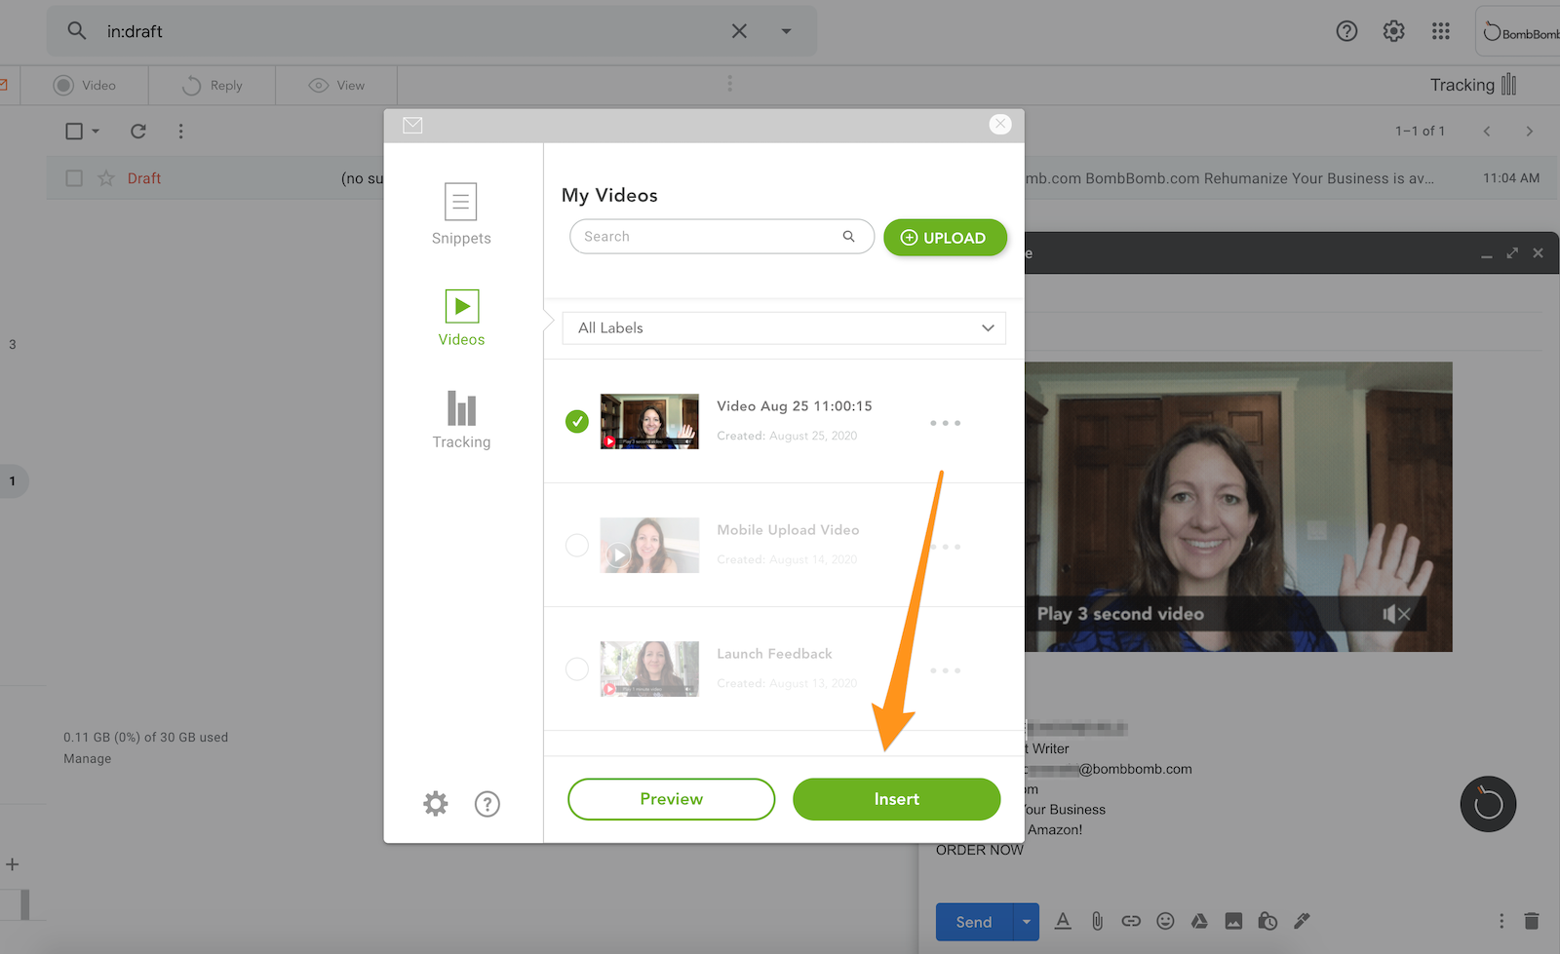This screenshot has height=954, width=1560.
Task: Open the Tracking tab in the popup sidebar
Action: (x=461, y=419)
